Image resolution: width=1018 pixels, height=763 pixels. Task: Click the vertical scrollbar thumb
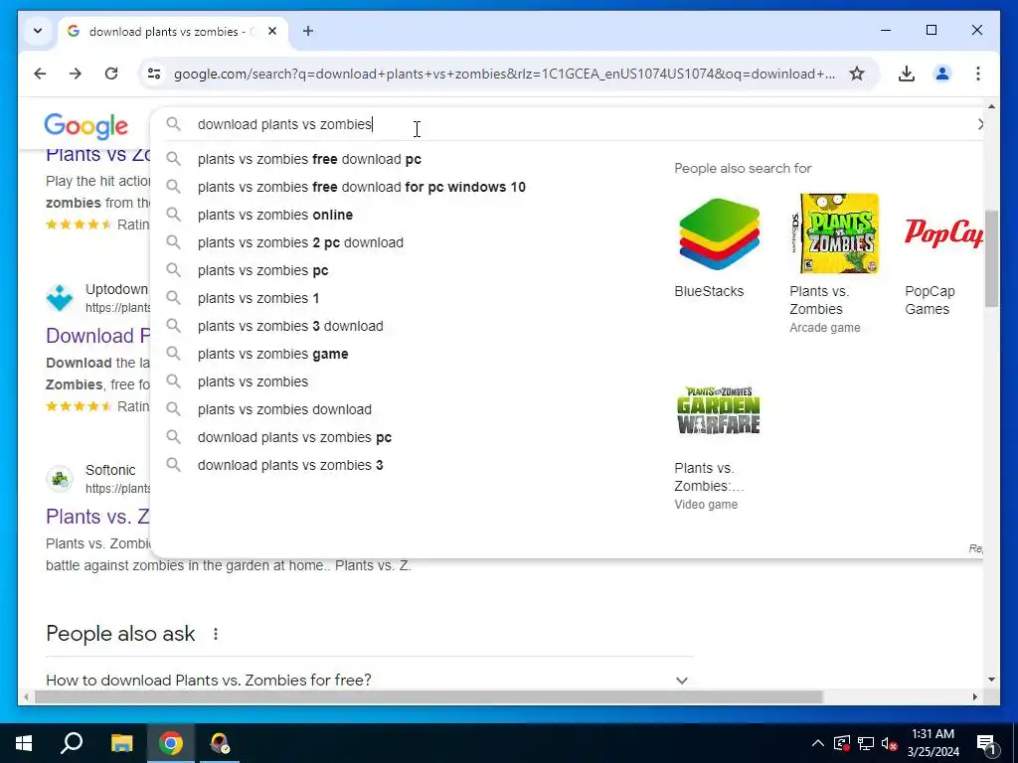point(991,258)
